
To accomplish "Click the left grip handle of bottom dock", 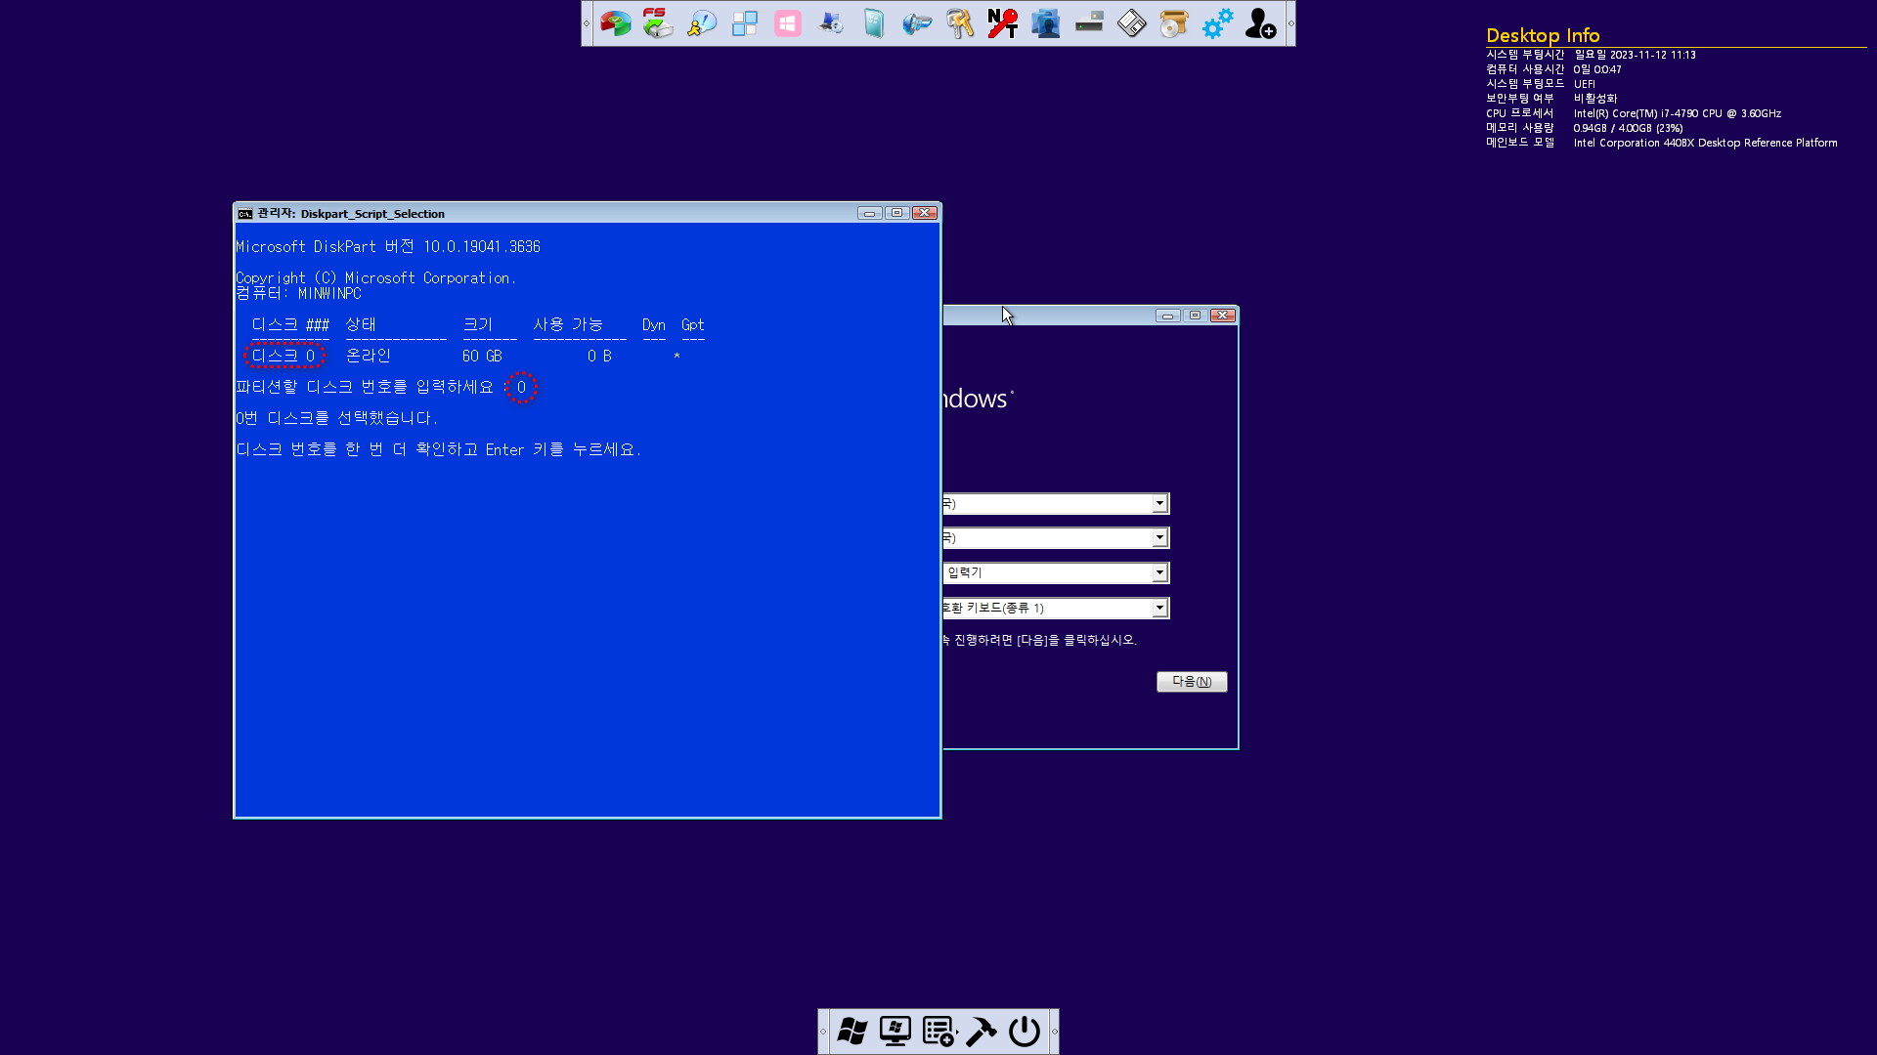I will coord(823,1032).
